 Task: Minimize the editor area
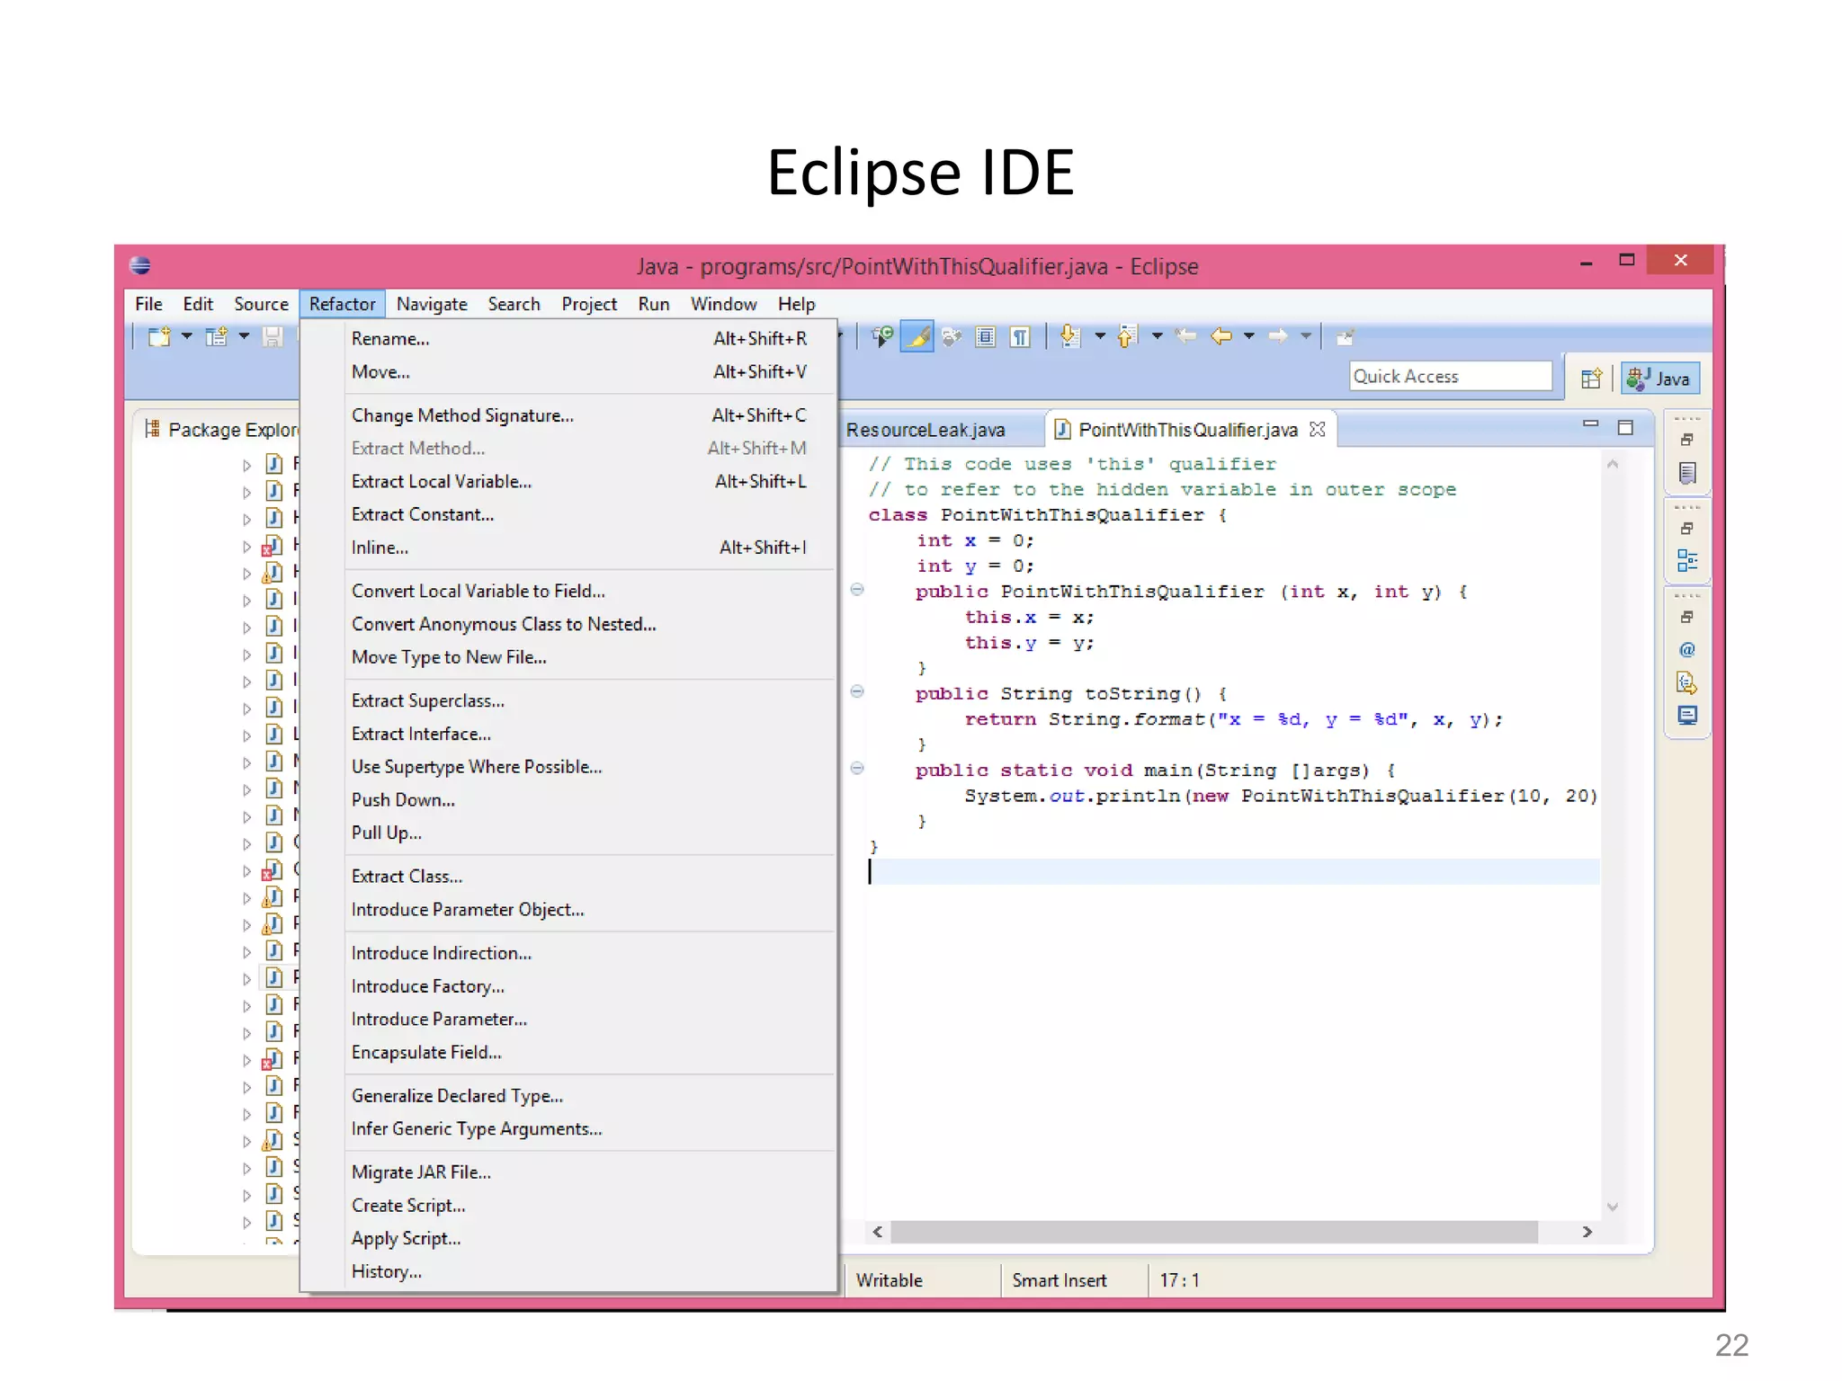coord(1590,423)
